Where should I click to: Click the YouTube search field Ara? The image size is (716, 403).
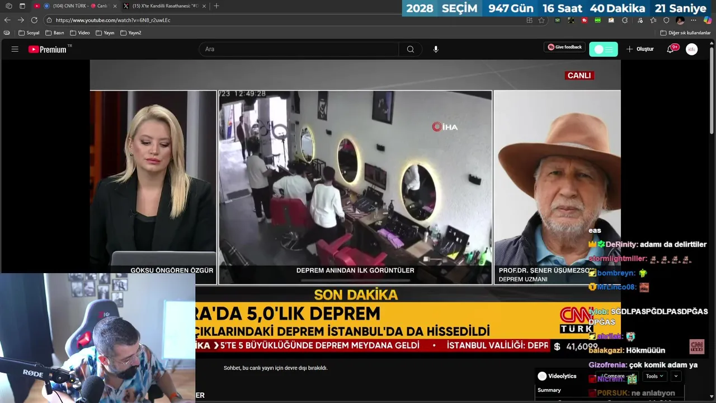pos(299,49)
